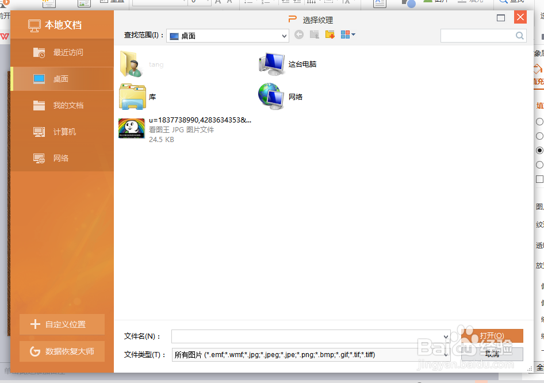Click the 我的文档 folder icon in sidebar
This screenshot has width=544, height=383.
click(39, 105)
